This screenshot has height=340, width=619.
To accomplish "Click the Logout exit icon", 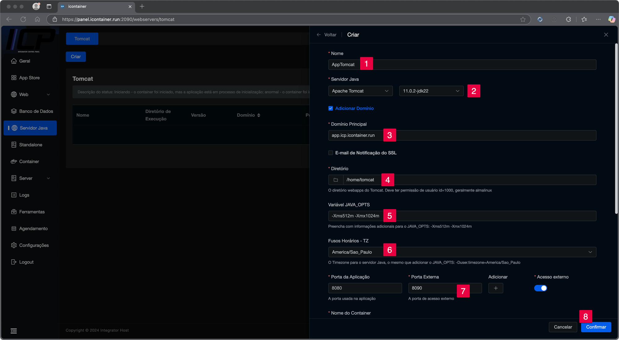I will pos(14,262).
